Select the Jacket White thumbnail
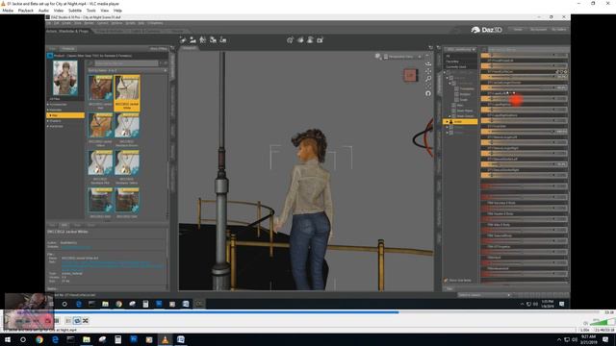 pyautogui.click(x=126, y=92)
